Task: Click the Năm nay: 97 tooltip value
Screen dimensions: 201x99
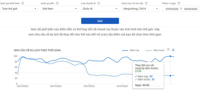Action: click(144, 77)
